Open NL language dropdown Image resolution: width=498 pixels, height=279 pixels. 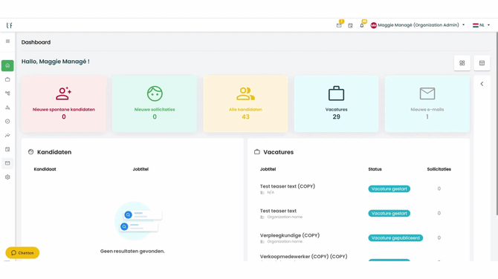tap(481, 25)
